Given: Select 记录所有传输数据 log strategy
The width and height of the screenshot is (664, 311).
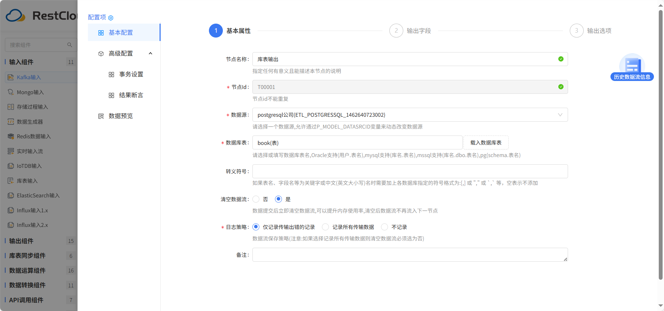Looking at the screenshot, I should pos(325,227).
